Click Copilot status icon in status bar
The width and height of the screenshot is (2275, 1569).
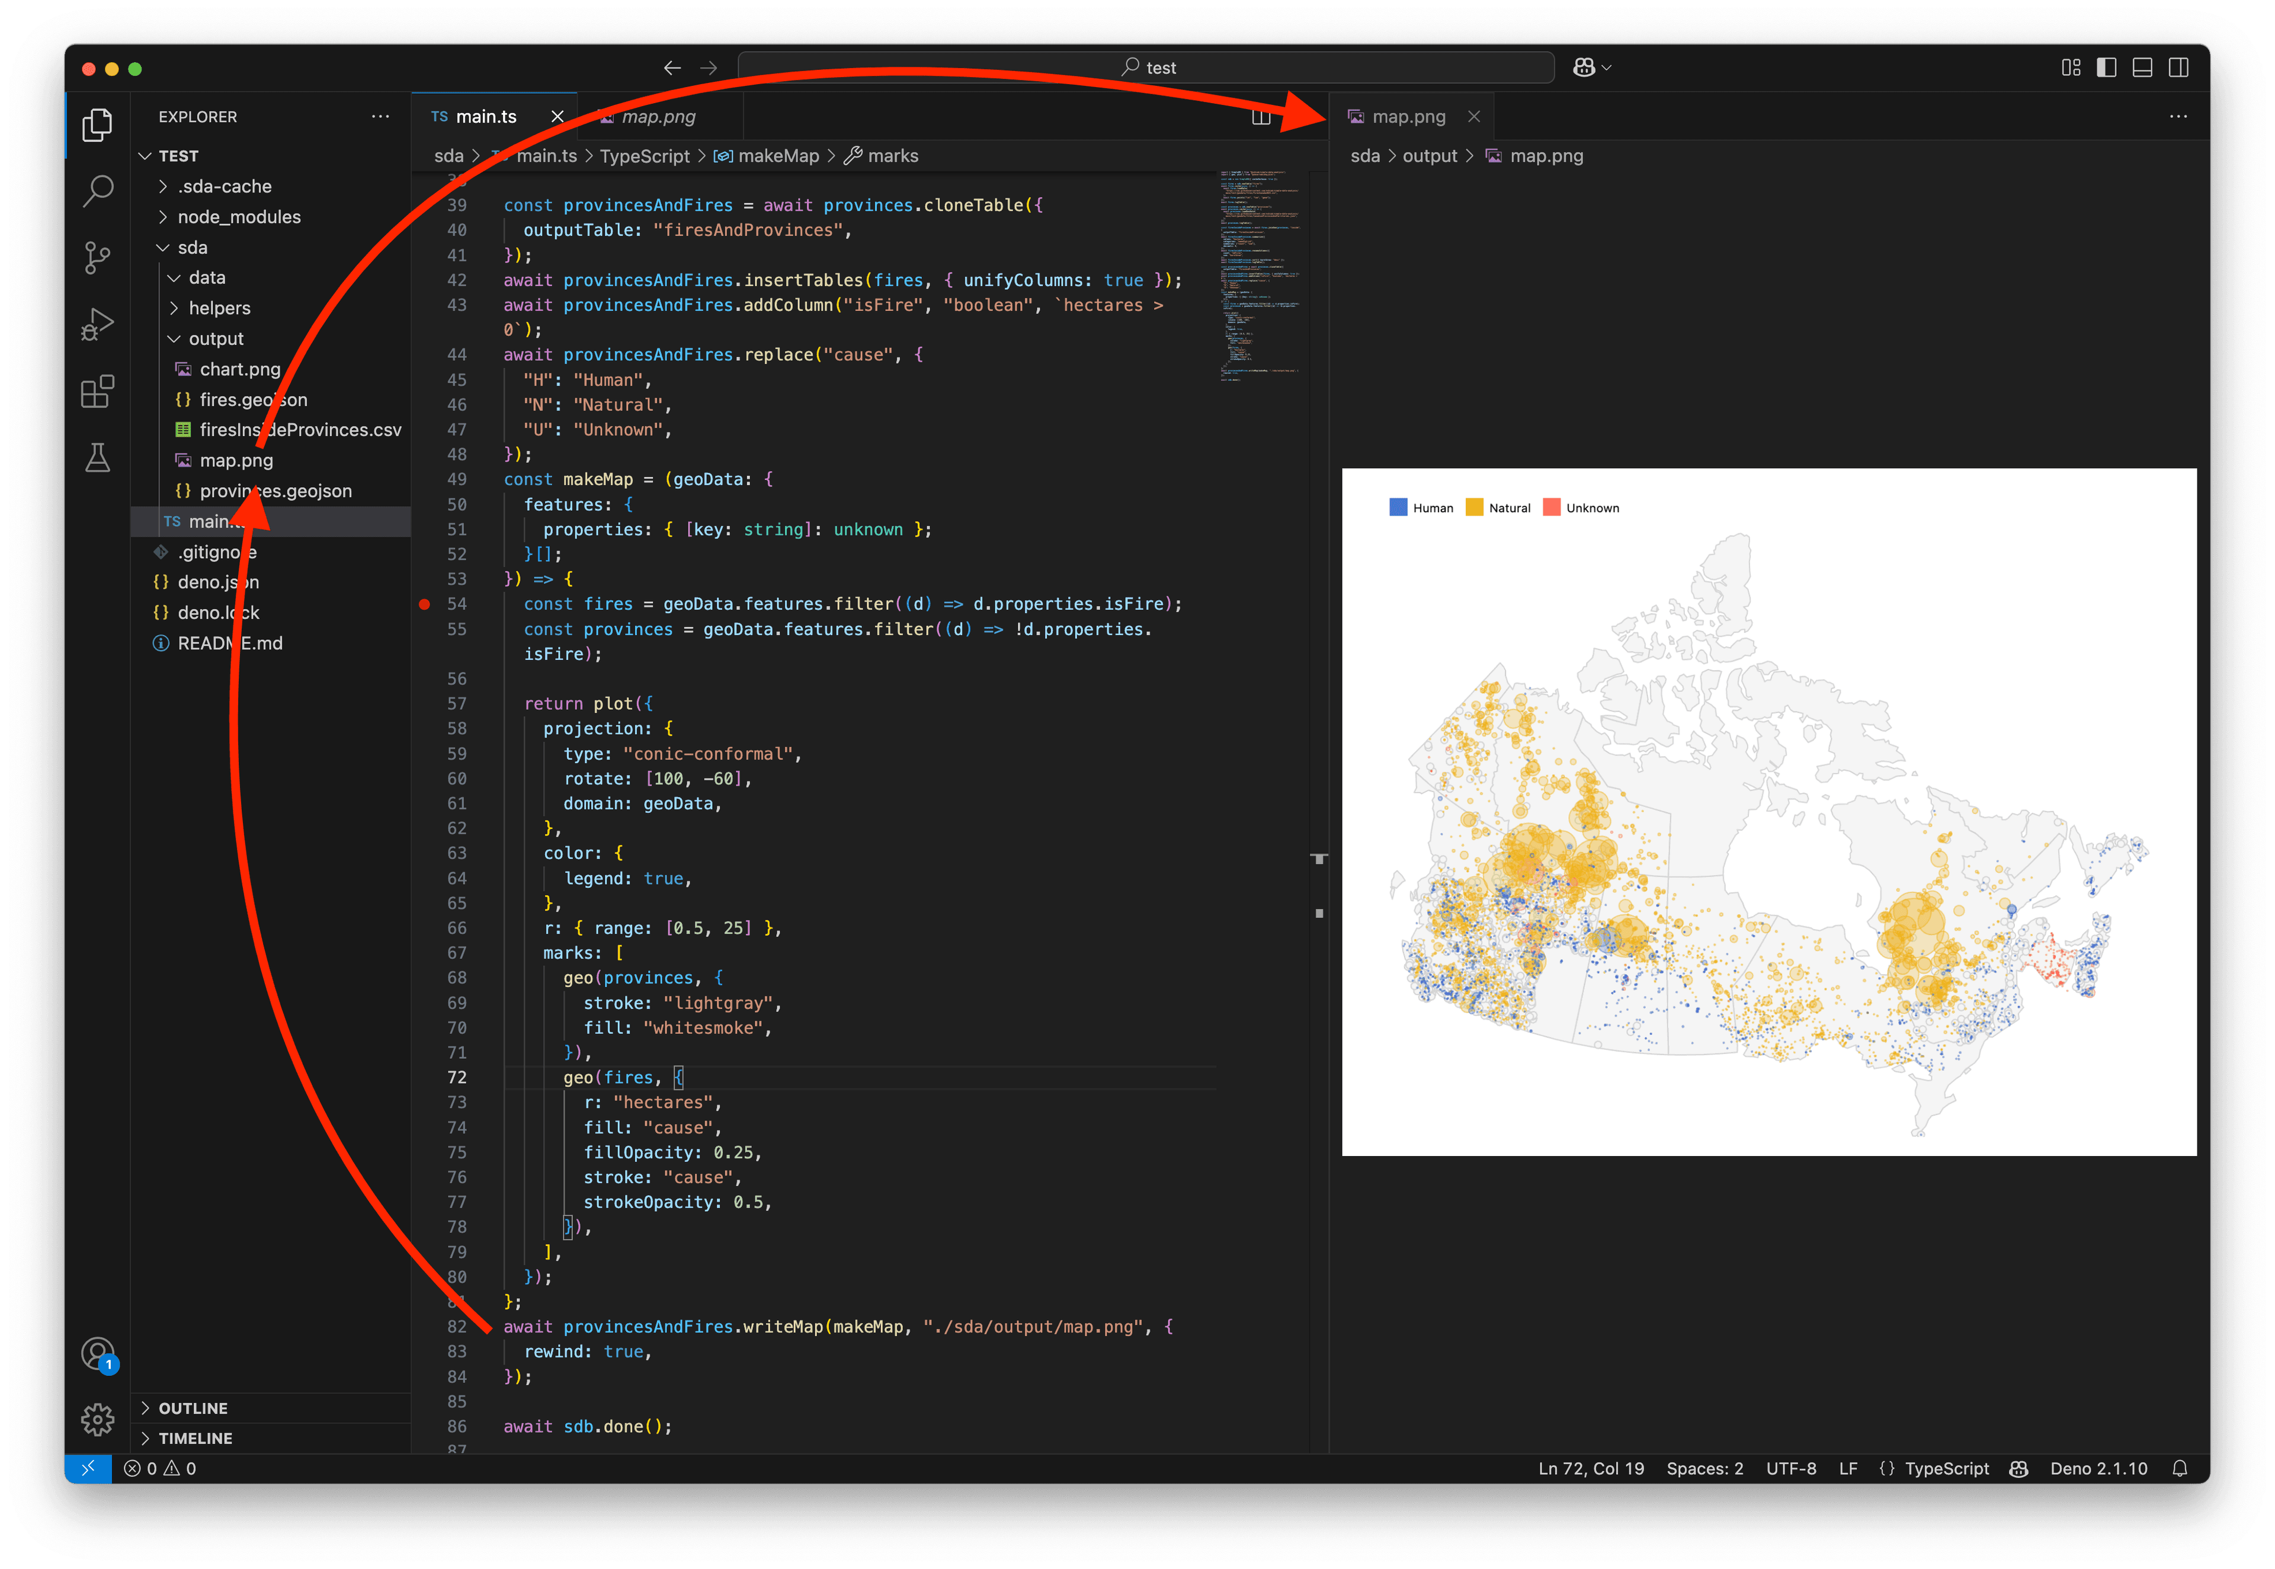click(2018, 1468)
